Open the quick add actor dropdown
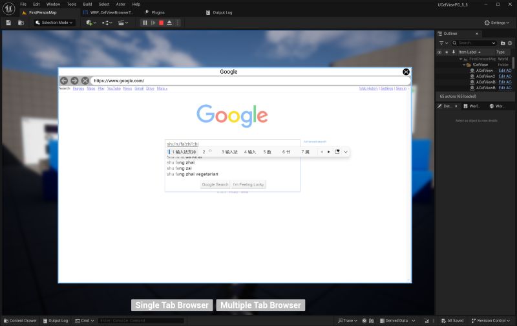Screen dimensions: 517x326 91,23
